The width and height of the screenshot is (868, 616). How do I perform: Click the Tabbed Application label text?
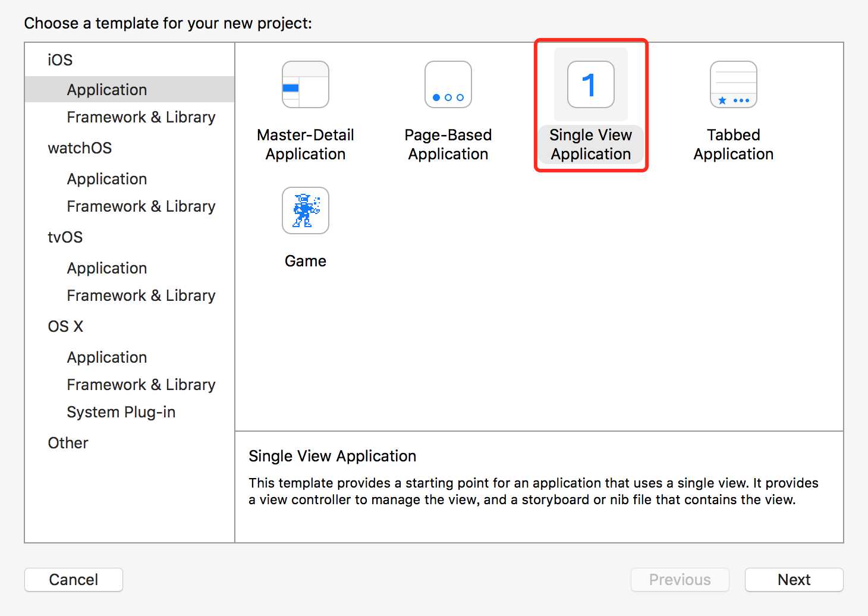pyautogui.click(x=733, y=144)
